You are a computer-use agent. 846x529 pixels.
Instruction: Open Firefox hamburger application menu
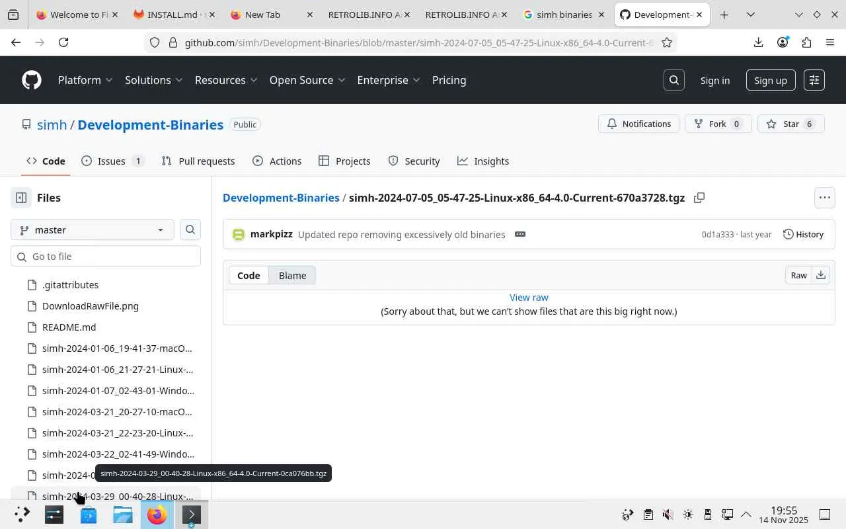click(x=830, y=42)
